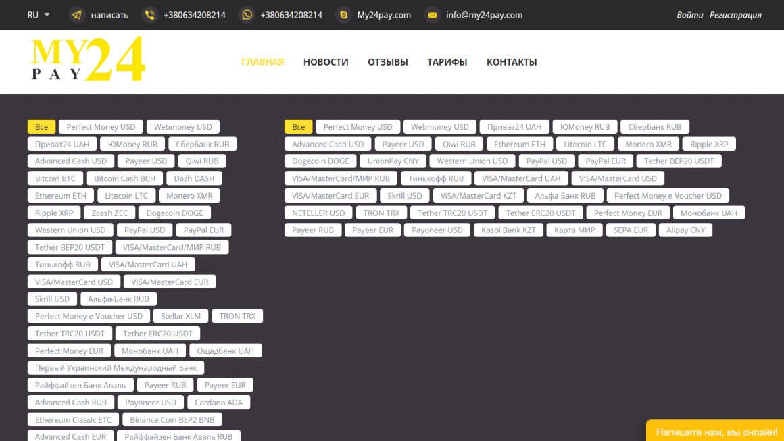Screen dimensions: 784x441
Task: Select Qiwi RUB in the left list
Action: tap(202, 161)
